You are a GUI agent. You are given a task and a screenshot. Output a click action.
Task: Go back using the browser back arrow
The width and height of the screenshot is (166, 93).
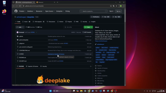tap(14, 6)
